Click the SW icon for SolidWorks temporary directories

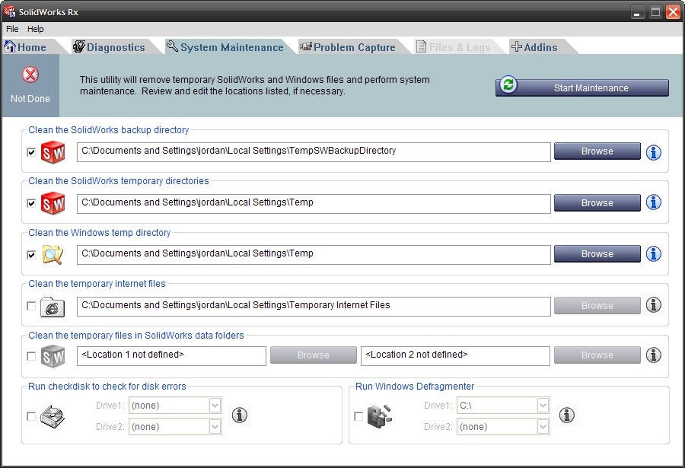pos(53,203)
